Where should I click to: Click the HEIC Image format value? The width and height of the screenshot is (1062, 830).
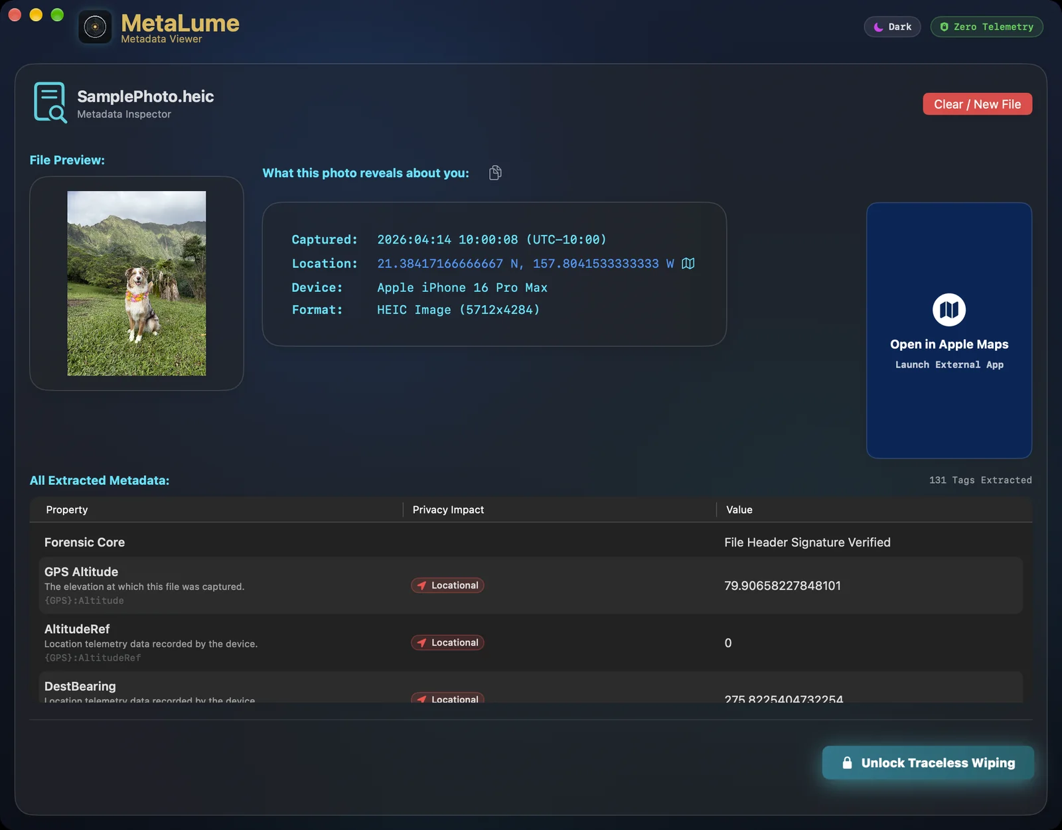pos(458,310)
